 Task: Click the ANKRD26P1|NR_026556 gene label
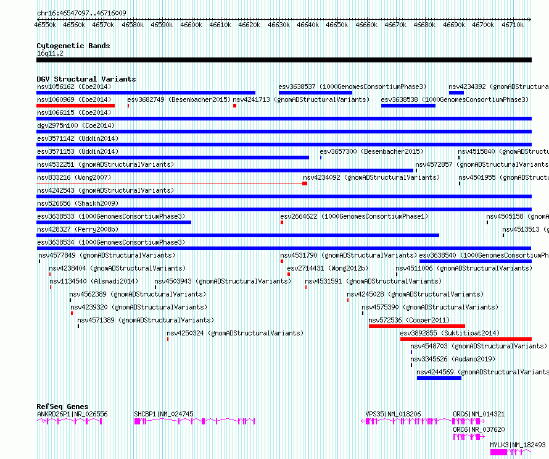72,414
